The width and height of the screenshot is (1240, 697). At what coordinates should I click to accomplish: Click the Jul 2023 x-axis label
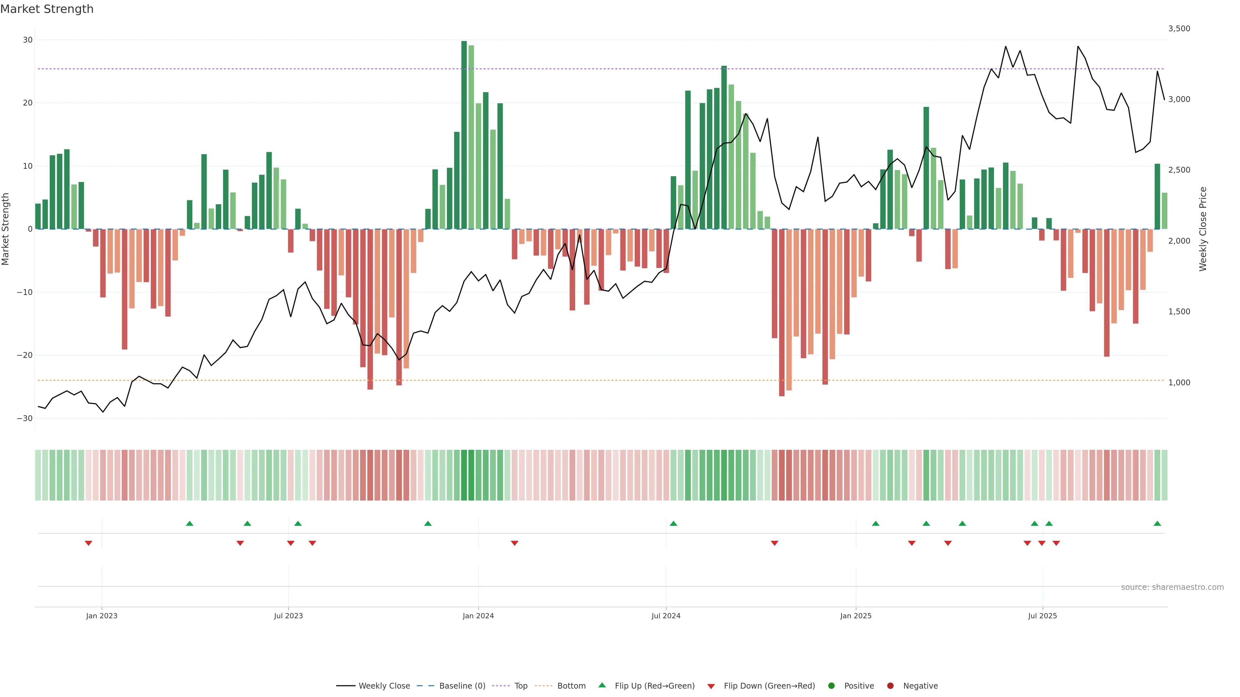[288, 616]
